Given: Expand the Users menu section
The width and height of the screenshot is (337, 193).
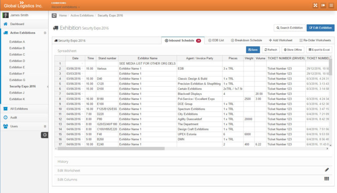Looking at the screenshot, I should click(45, 126).
